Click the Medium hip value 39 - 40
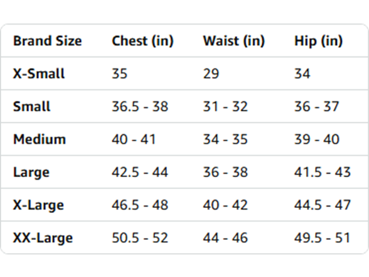 317,139
